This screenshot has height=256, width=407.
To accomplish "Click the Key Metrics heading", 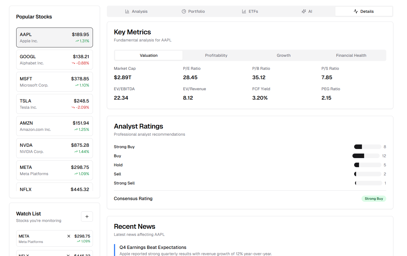I will (132, 32).
